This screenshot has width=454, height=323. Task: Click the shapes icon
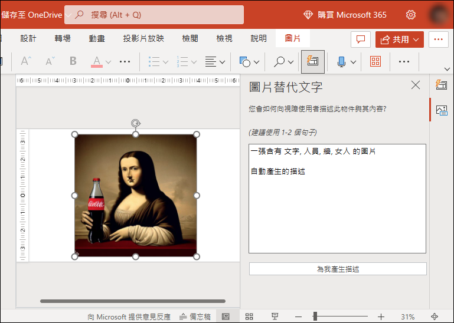click(x=244, y=61)
